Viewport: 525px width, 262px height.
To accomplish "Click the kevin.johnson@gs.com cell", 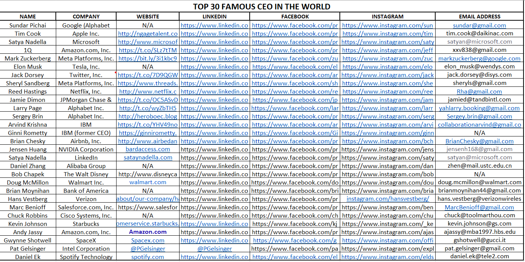I will click(480, 224).
